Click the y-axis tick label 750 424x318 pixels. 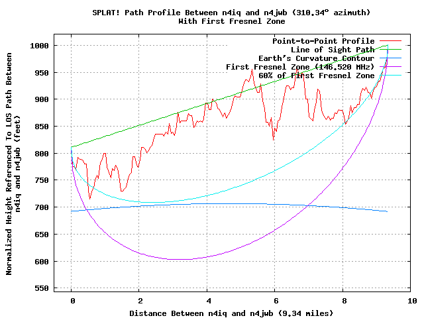point(42,180)
